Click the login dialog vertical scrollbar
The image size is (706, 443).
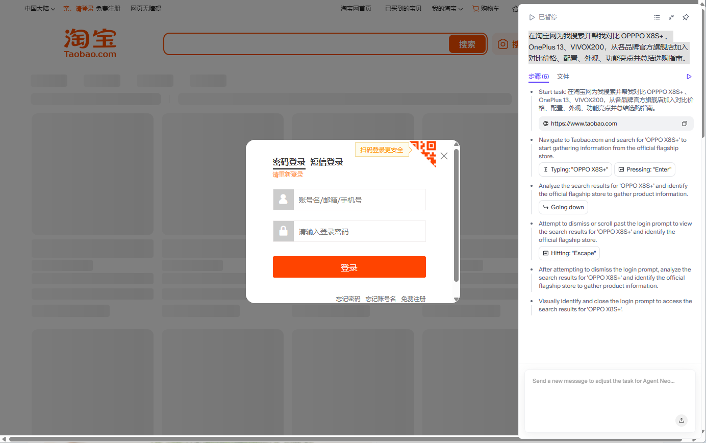click(456, 214)
